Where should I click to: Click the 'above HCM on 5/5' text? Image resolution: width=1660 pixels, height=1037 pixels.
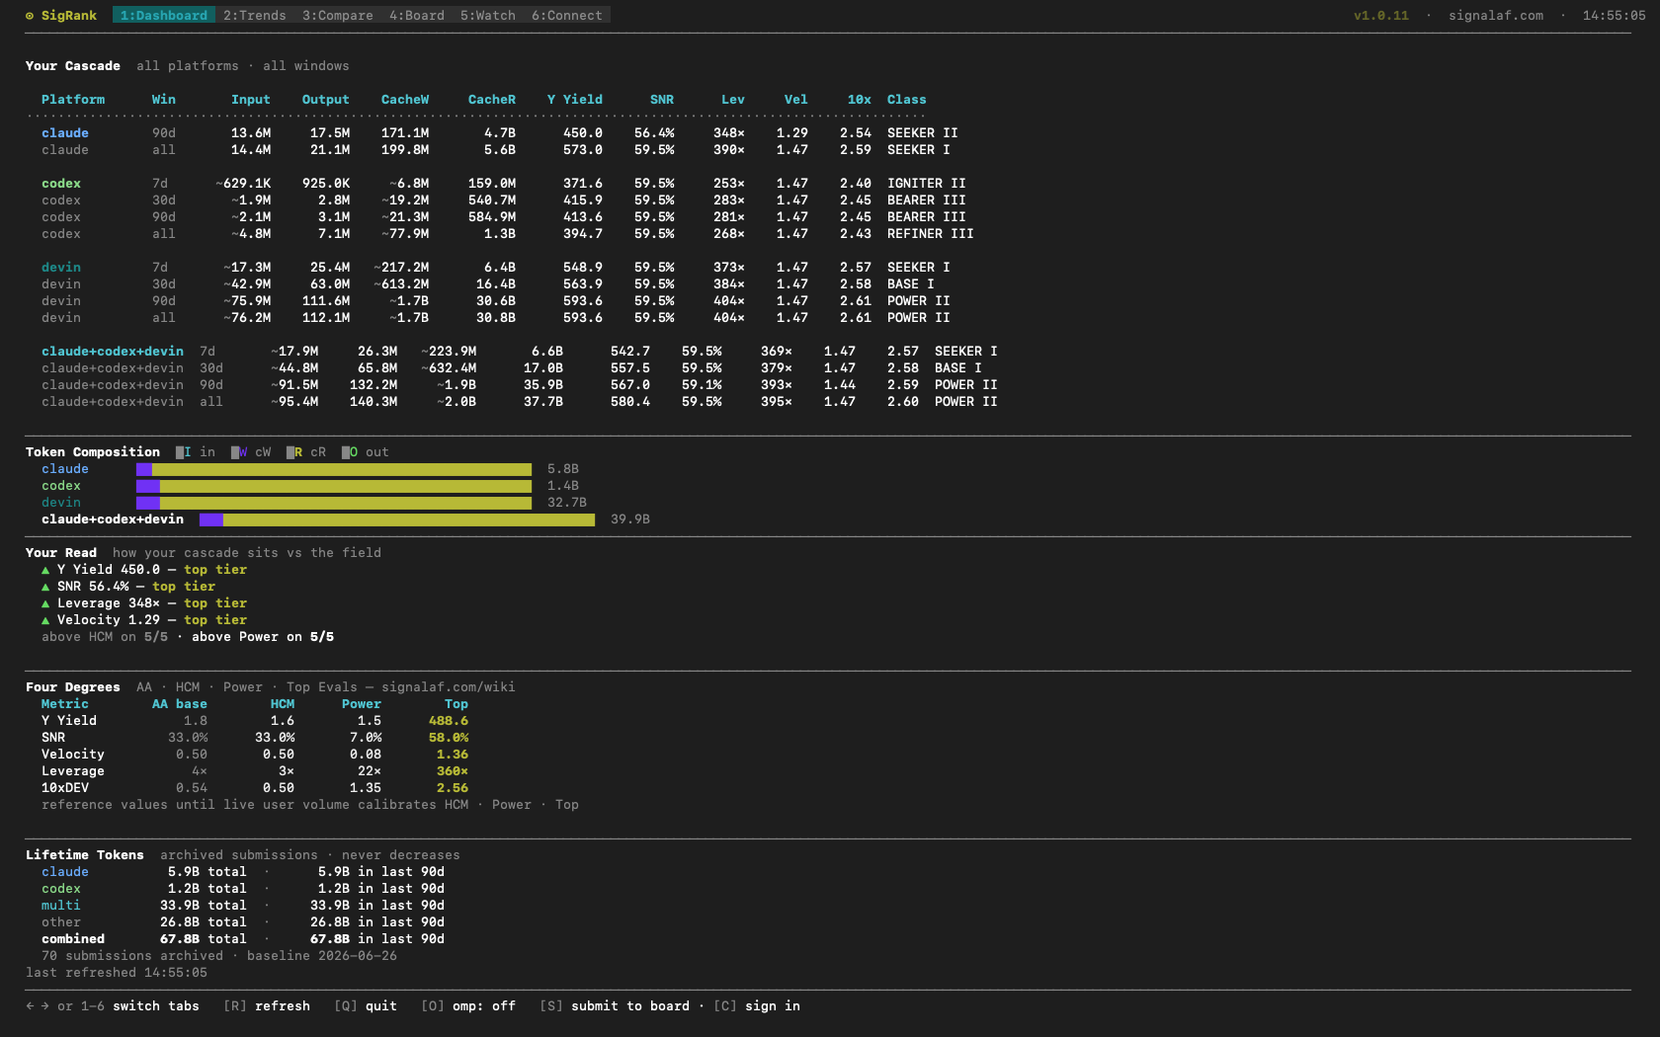coord(105,637)
